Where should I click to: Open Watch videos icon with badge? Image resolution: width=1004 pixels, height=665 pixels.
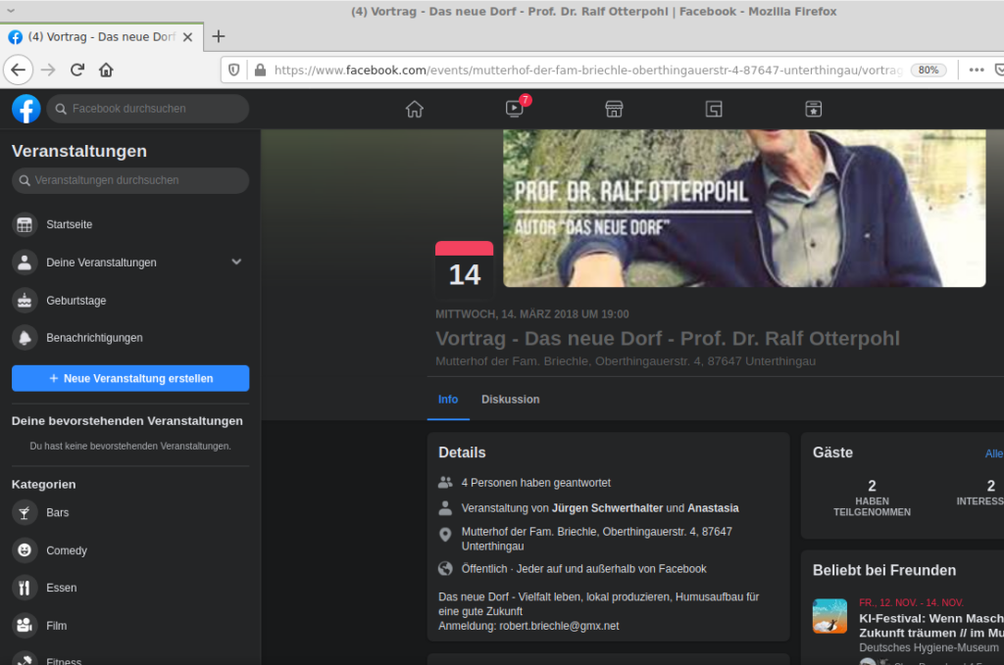tap(514, 109)
